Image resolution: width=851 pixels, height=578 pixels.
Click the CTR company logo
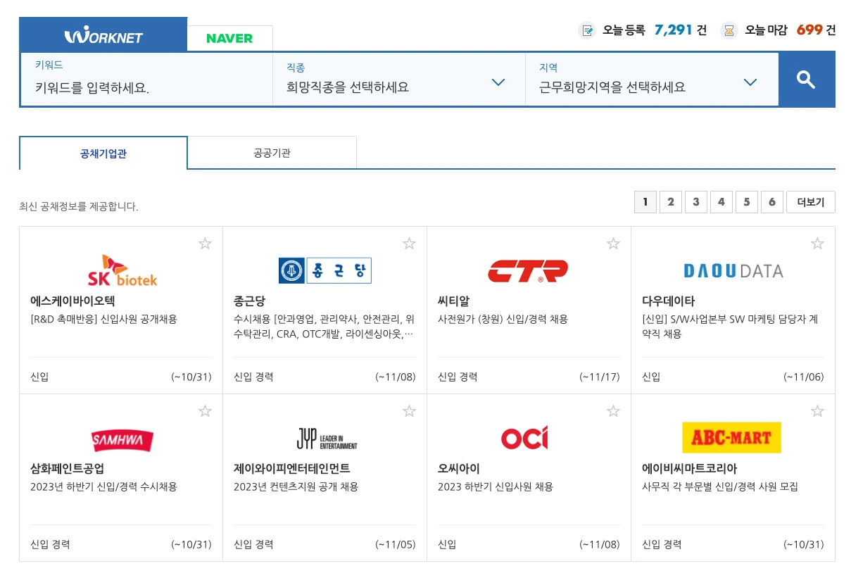[529, 270]
